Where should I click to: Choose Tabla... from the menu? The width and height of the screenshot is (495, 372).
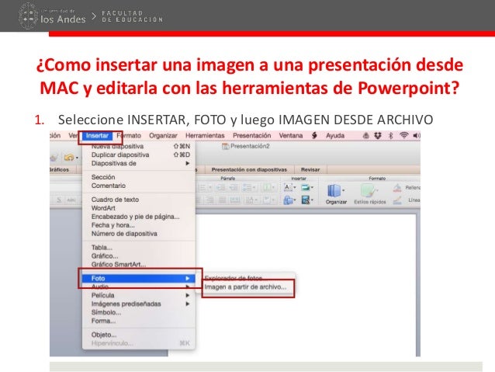click(139, 248)
